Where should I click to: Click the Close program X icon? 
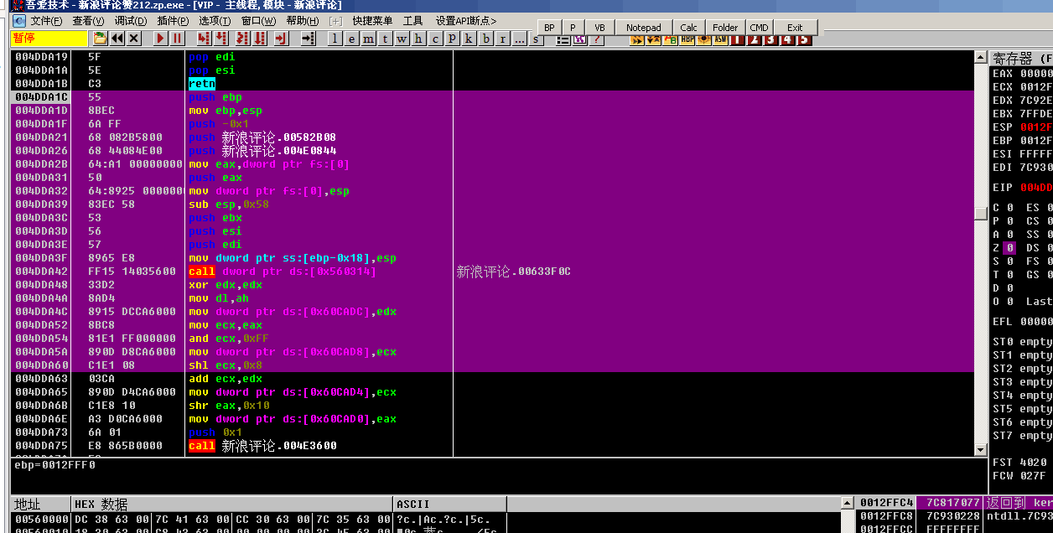(x=133, y=39)
